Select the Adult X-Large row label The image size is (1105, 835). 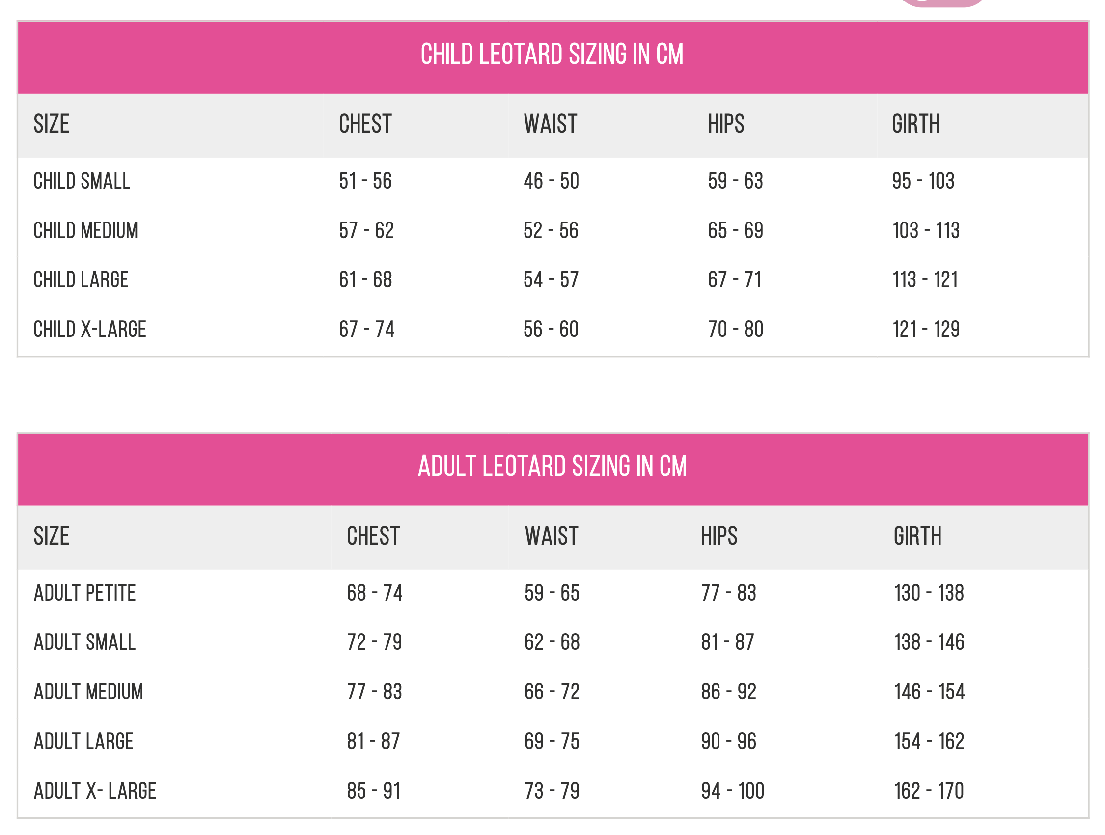(95, 791)
